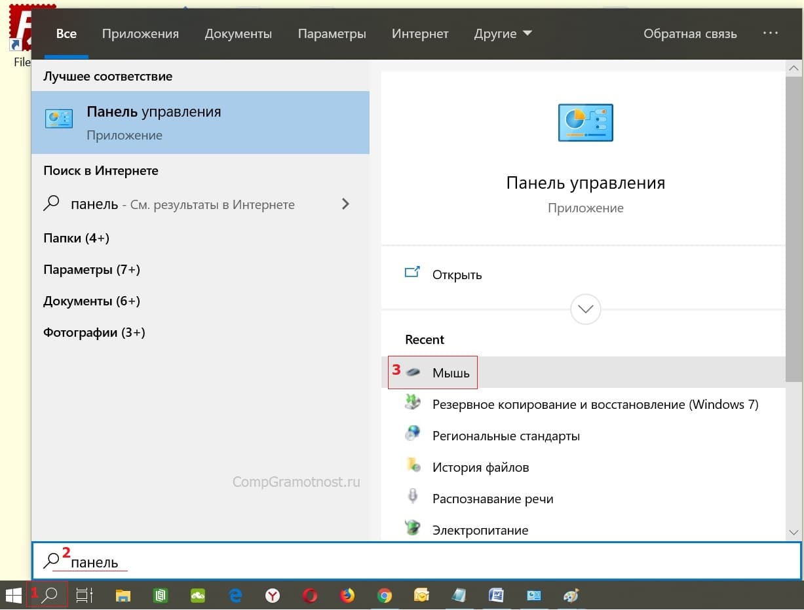Image resolution: width=804 pixels, height=610 pixels.
Task: Expand more actions with the circular chevron
Action: click(x=585, y=309)
